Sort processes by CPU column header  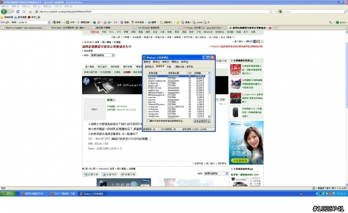point(189,73)
